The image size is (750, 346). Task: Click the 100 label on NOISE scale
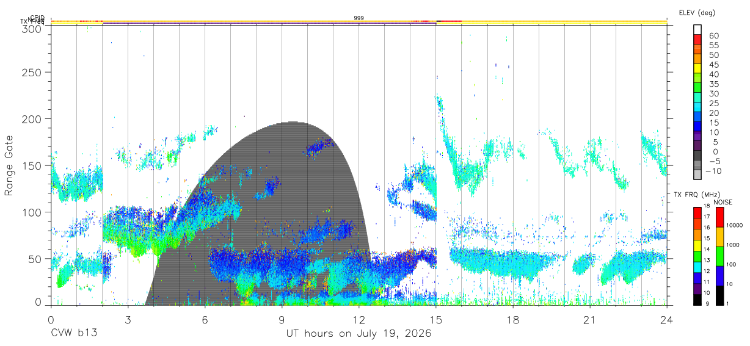[730, 264]
